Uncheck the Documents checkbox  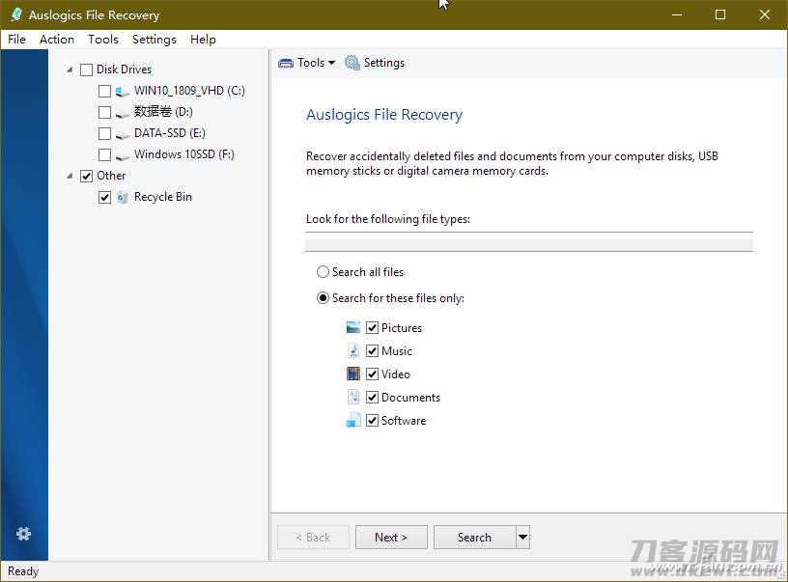coord(372,398)
